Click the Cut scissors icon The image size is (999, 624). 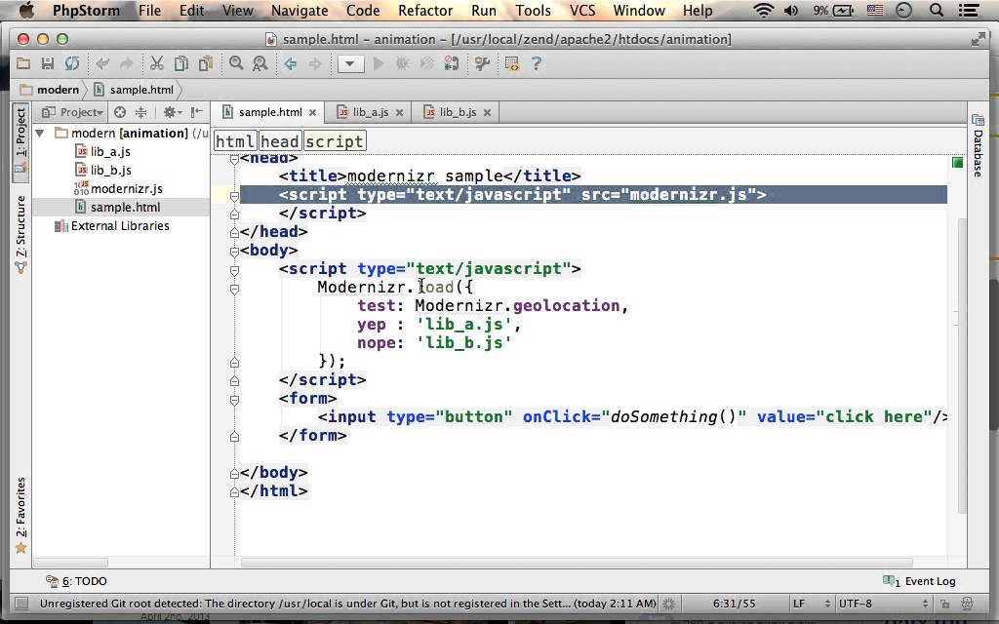click(x=157, y=63)
